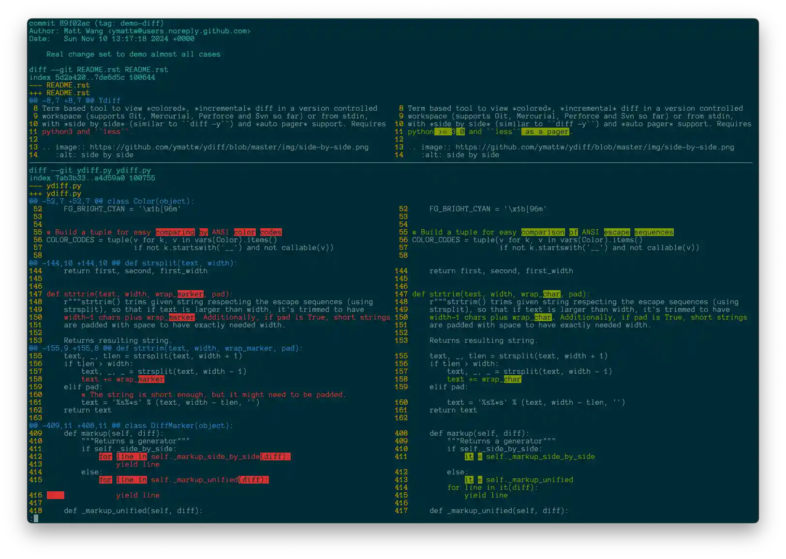Click the '@@ -144,10 +144,10 @@ def strsplit(text, width):' hunk header
The height and width of the screenshot is (559, 786).
coord(133,263)
